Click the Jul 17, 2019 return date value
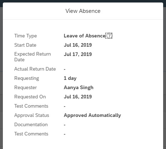The image size is (166, 149). click(78, 54)
